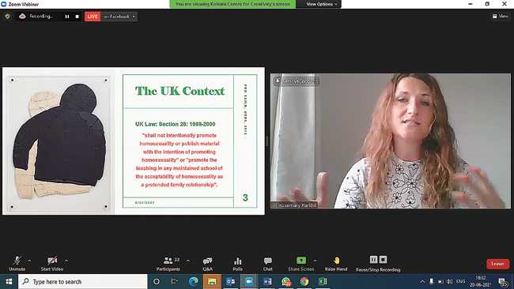Click the Type here to search box

point(83,281)
